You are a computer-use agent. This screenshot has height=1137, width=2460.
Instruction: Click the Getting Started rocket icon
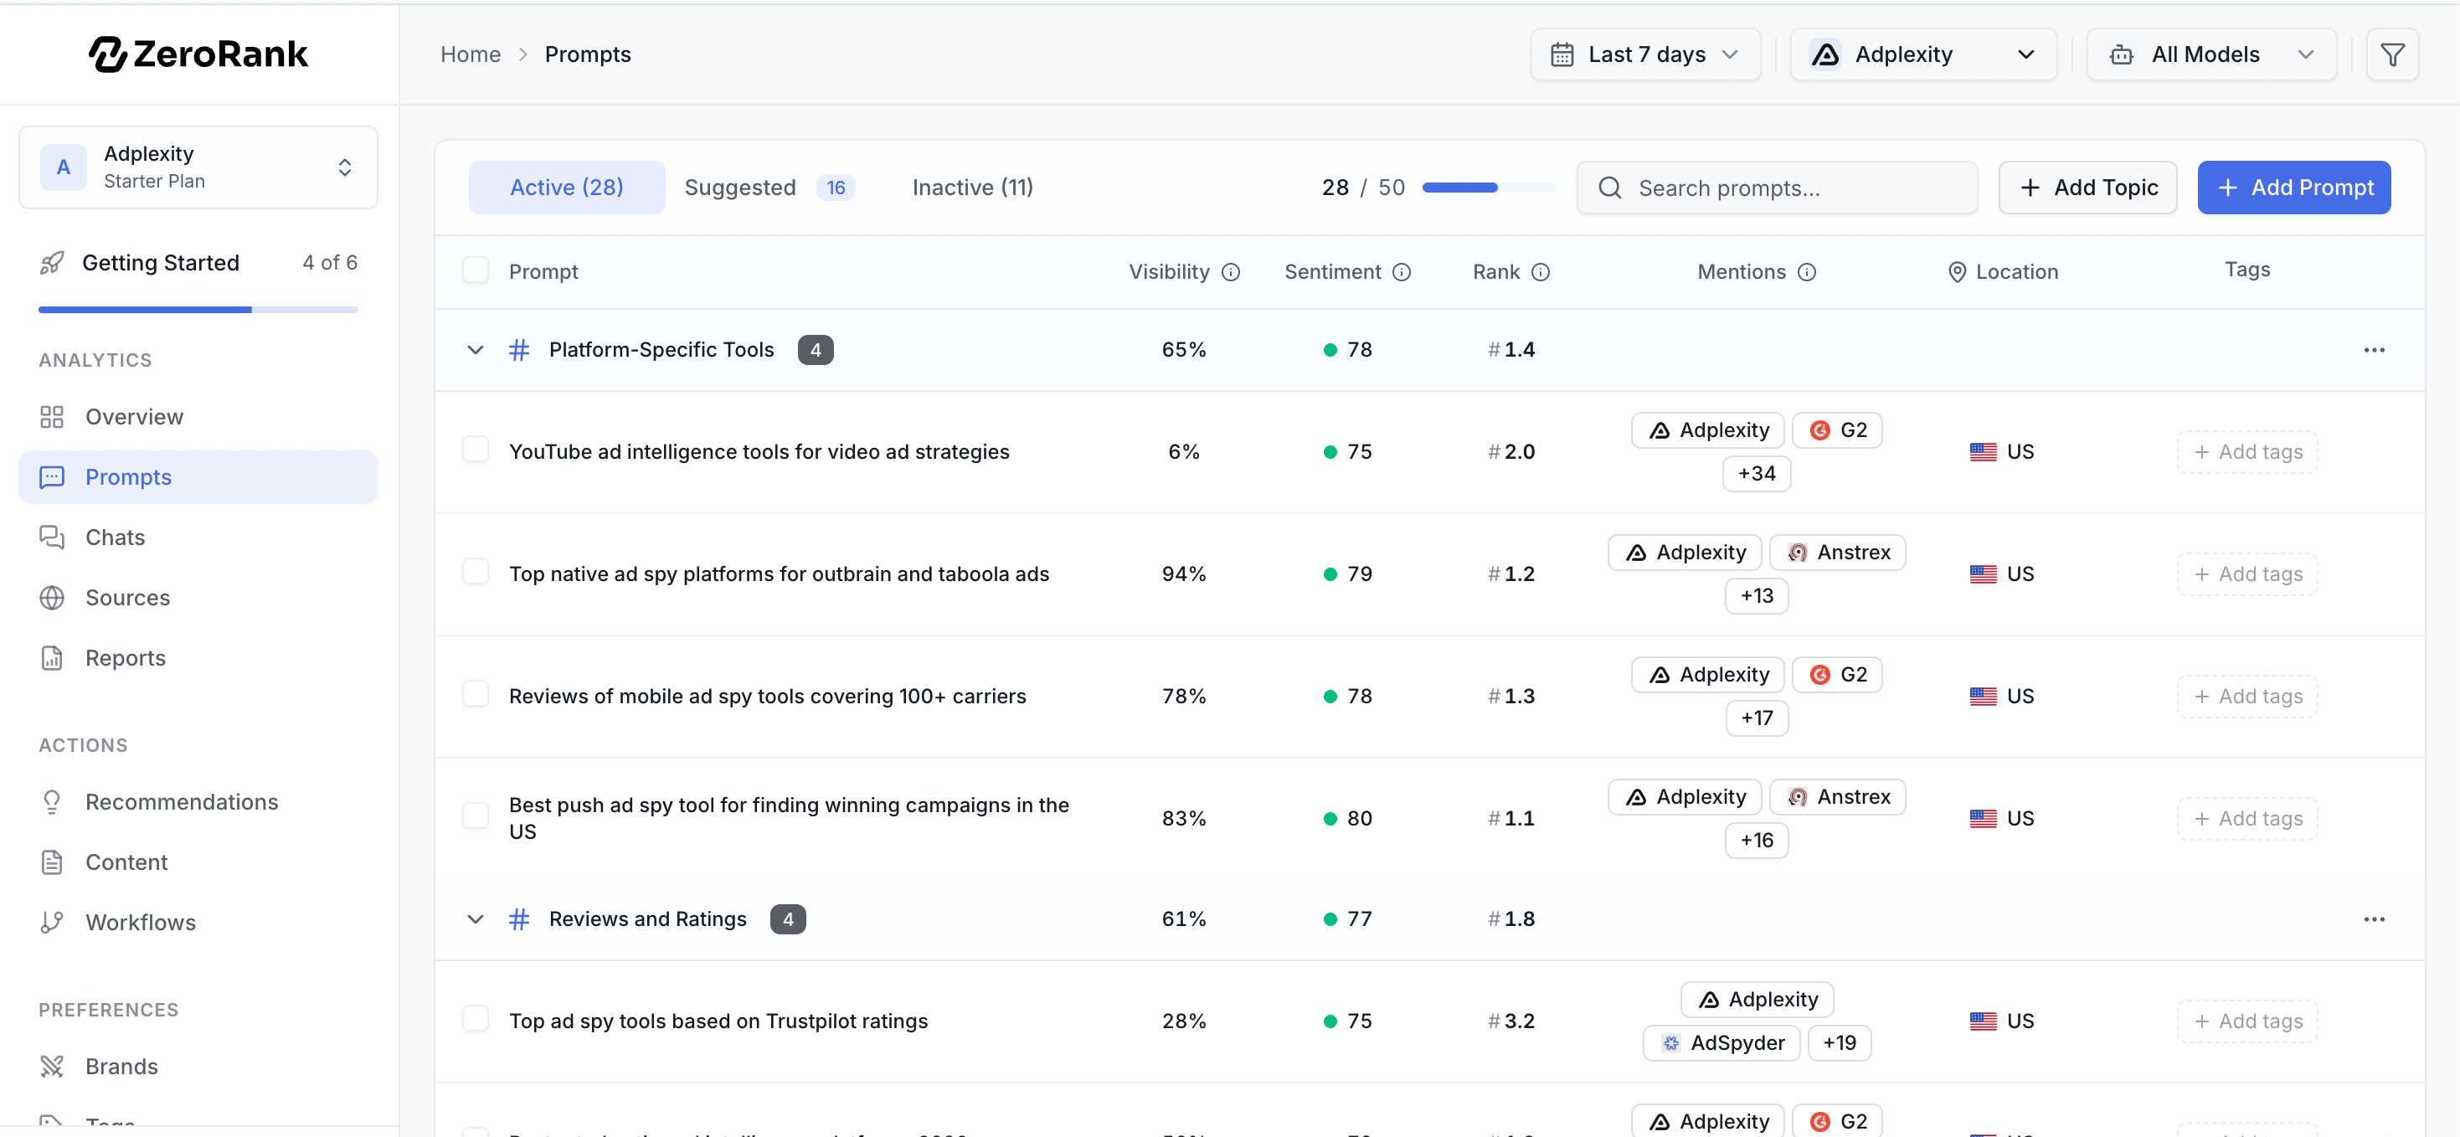[x=52, y=263]
